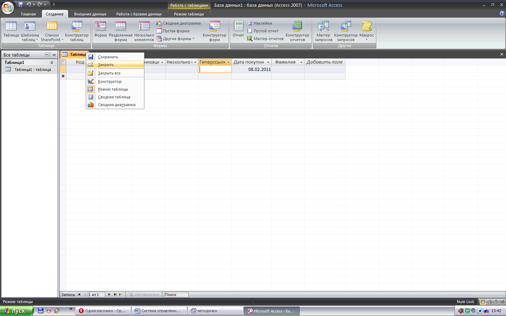
Task: Select Таблица1 : таблица in navigation pane
Action: click(30, 70)
